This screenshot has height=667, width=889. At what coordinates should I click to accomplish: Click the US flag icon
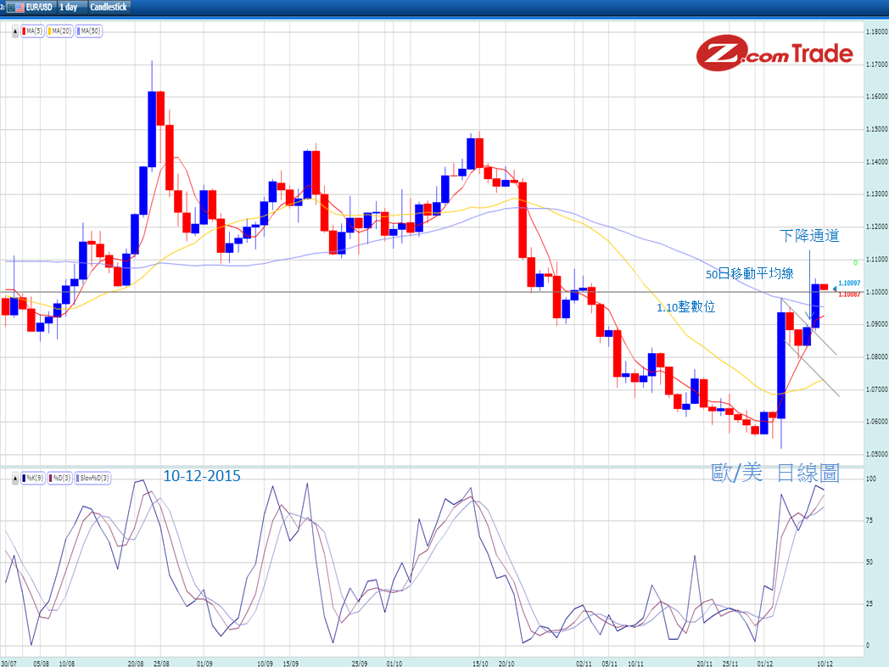[x=20, y=7]
